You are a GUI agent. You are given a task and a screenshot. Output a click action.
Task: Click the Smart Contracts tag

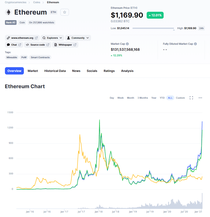[x=40, y=57]
